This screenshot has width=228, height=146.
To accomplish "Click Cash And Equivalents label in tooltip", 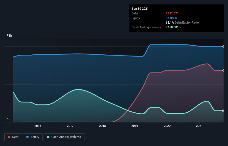I will pos(146,27).
